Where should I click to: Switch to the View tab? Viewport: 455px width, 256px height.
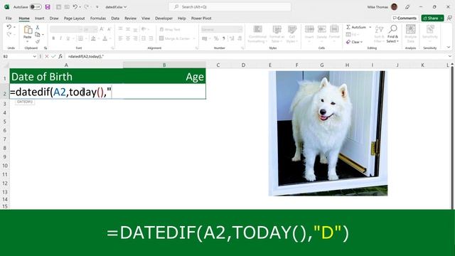pyautogui.click(x=146, y=18)
